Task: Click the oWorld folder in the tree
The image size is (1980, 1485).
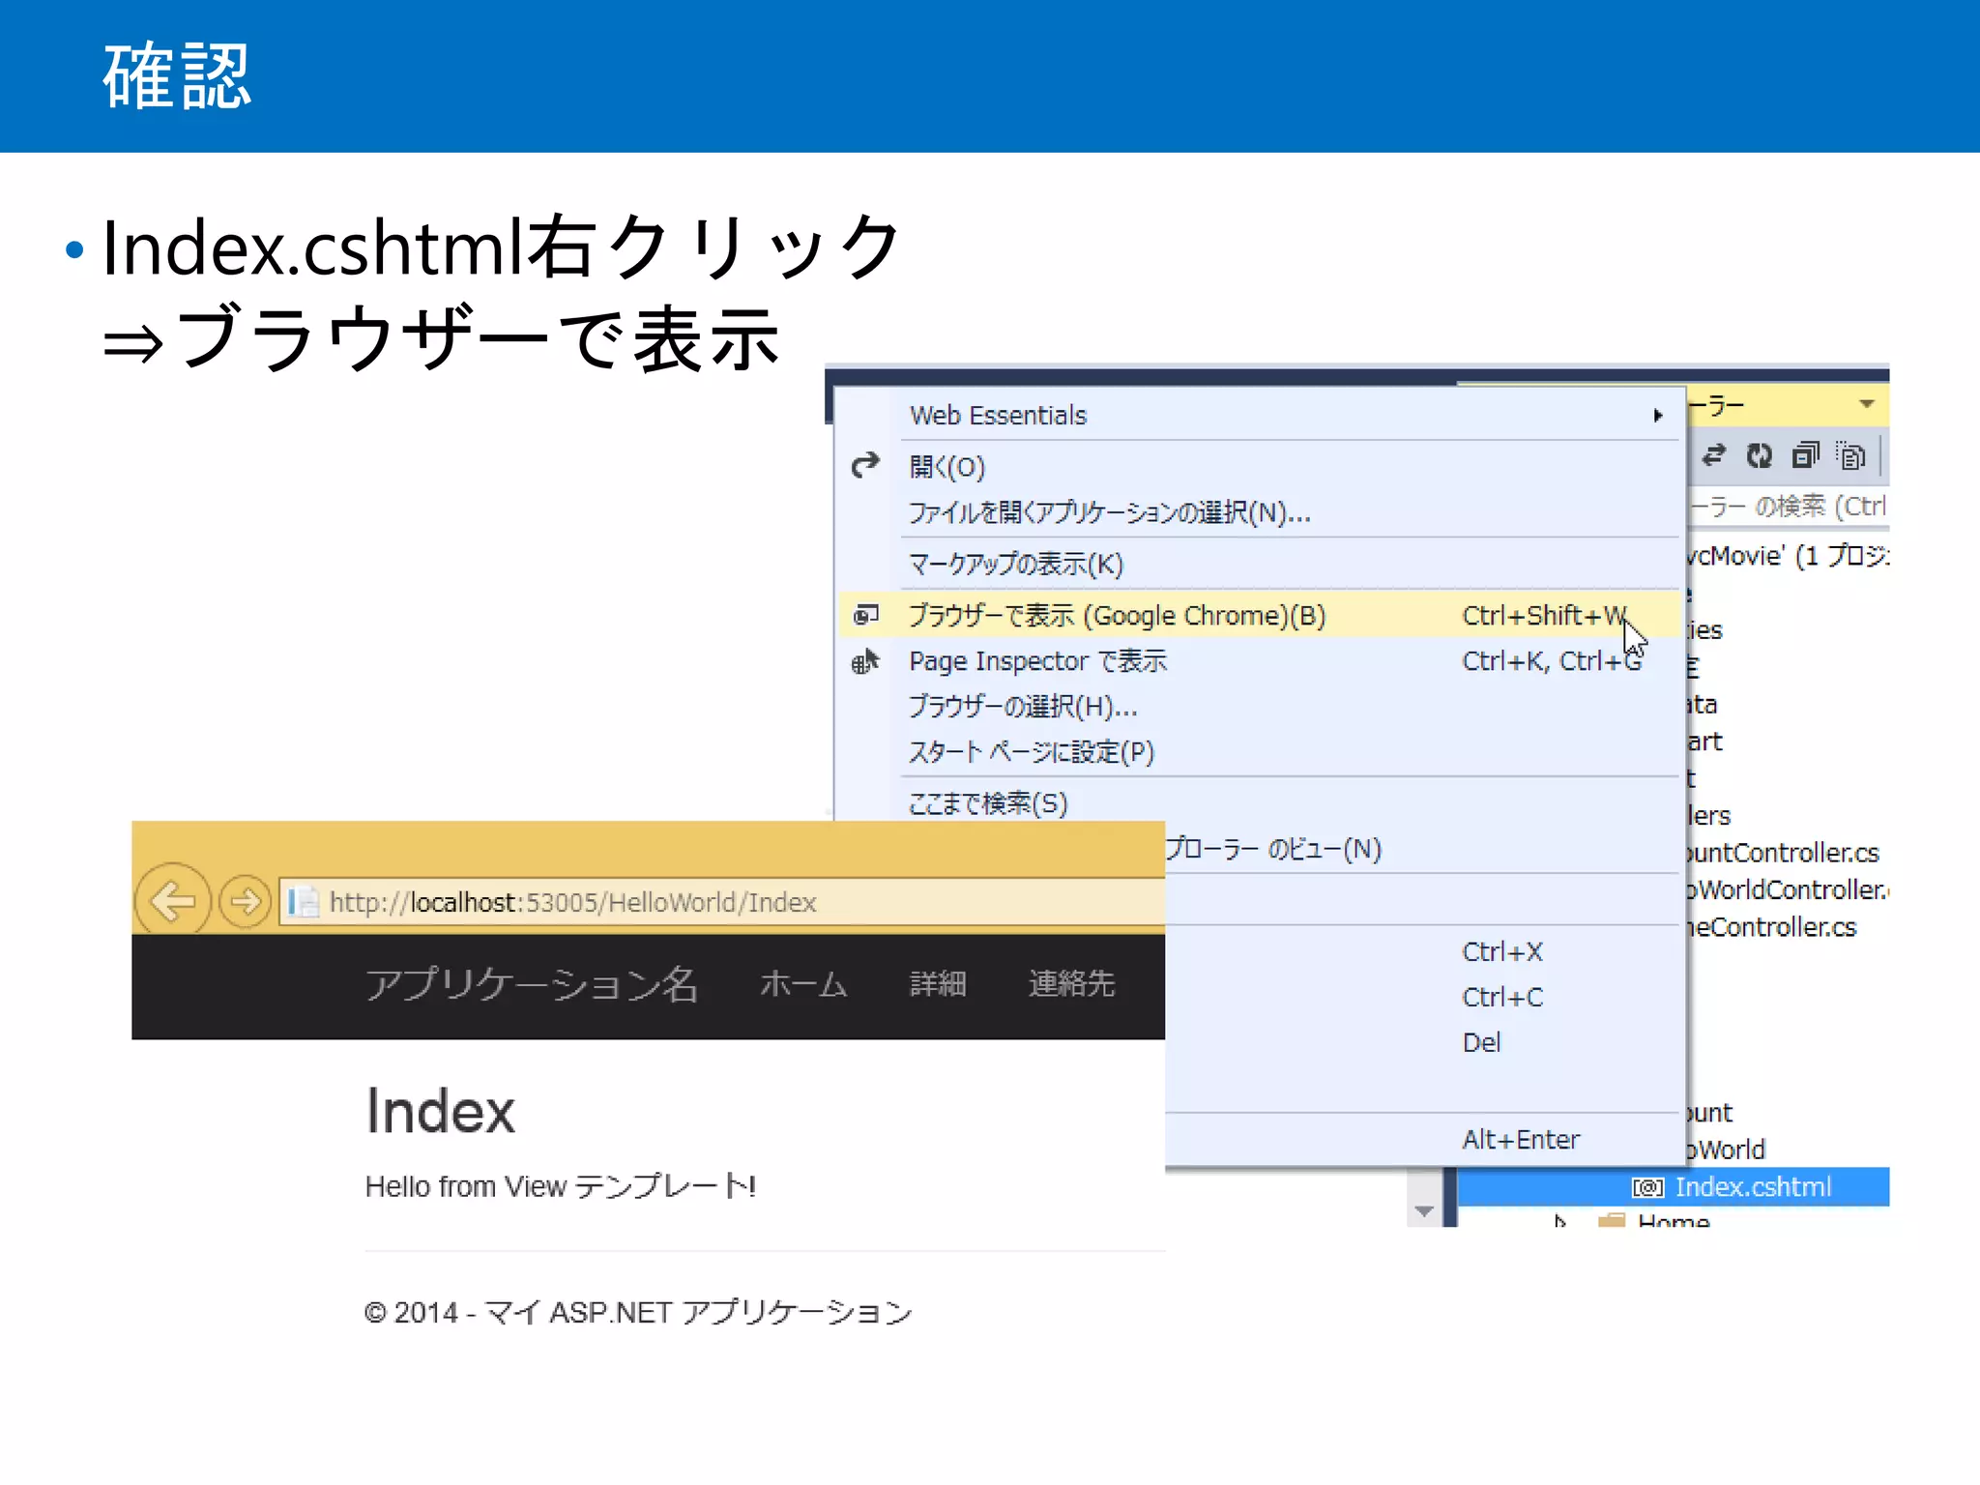Action: [x=1727, y=1150]
